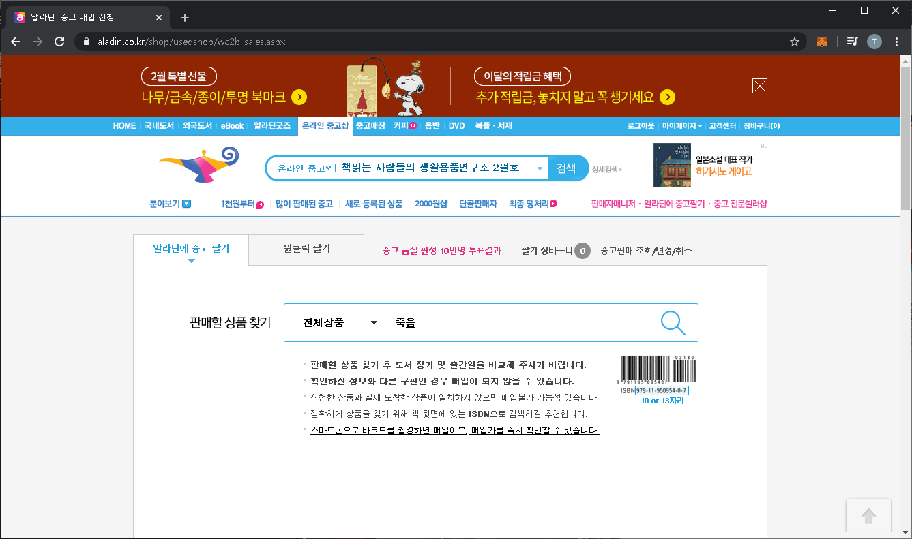Focus top search field with 책읽는 사람들
The image size is (912, 539).
click(x=430, y=168)
